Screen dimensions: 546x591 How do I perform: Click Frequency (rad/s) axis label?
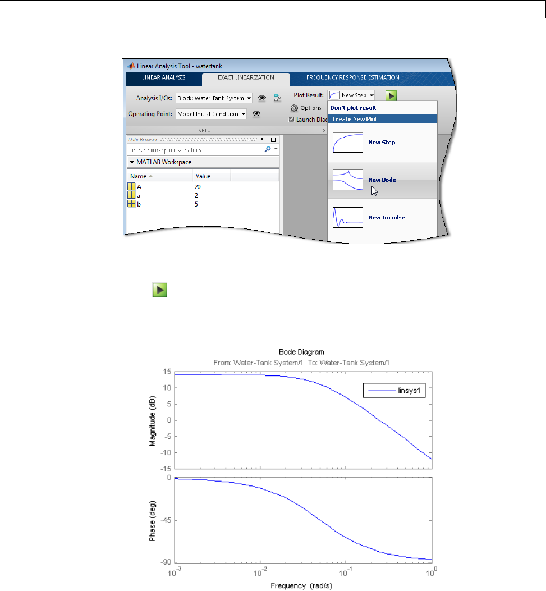(301, 586)
